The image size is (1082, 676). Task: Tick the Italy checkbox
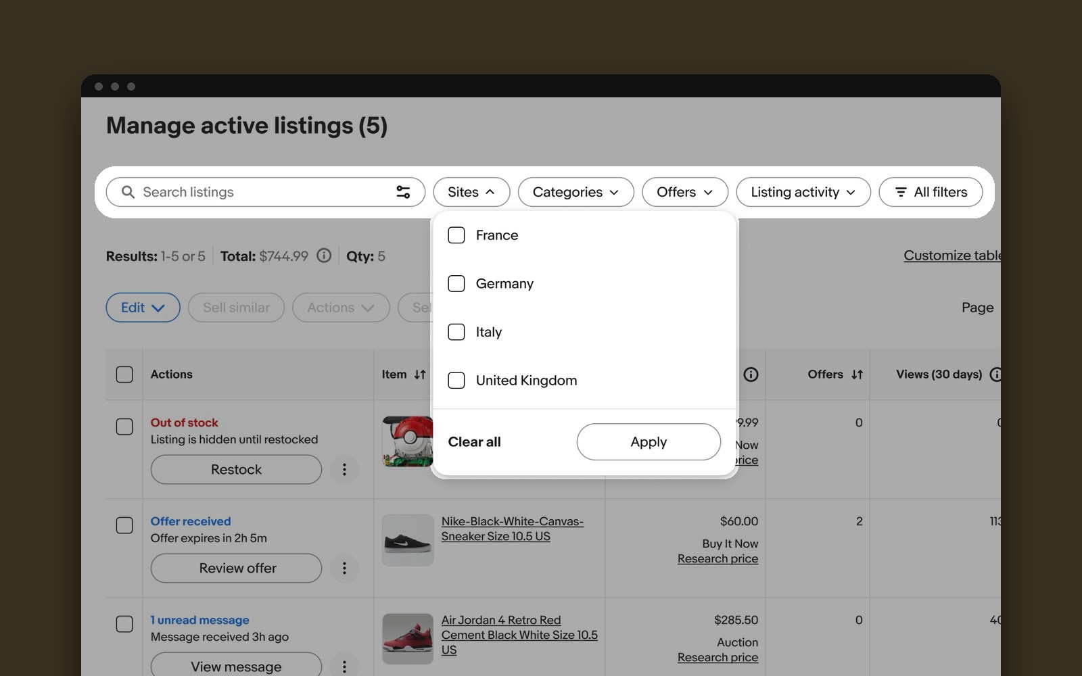click(x=456, y=332)
